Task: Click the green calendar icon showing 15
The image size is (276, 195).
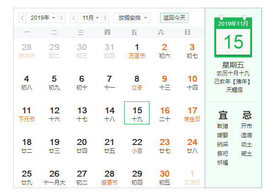Action: pos(233,38)
